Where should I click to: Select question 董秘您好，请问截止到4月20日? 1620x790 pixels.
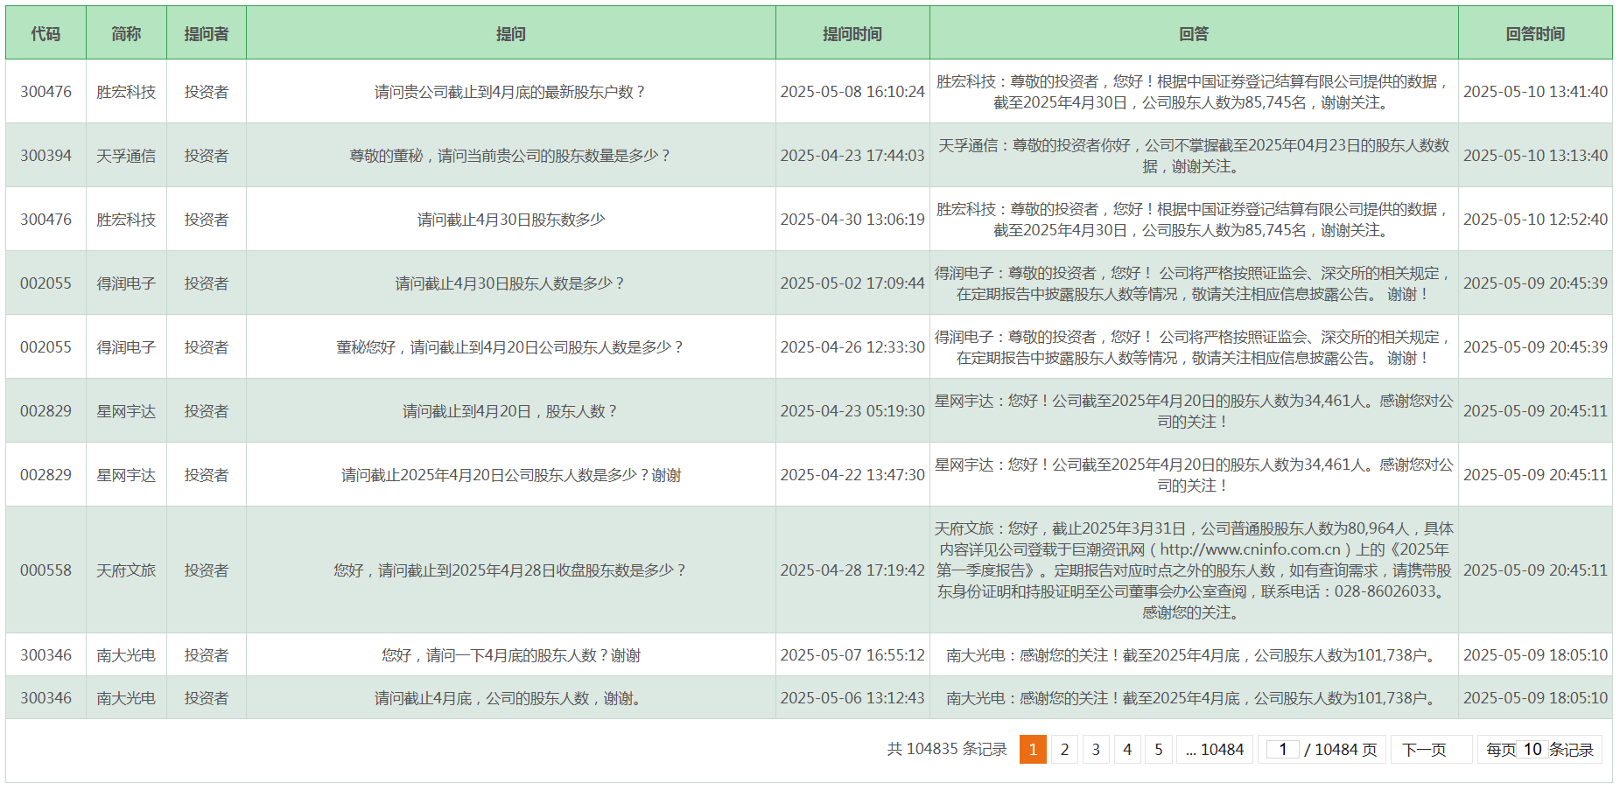click(511, 347)
